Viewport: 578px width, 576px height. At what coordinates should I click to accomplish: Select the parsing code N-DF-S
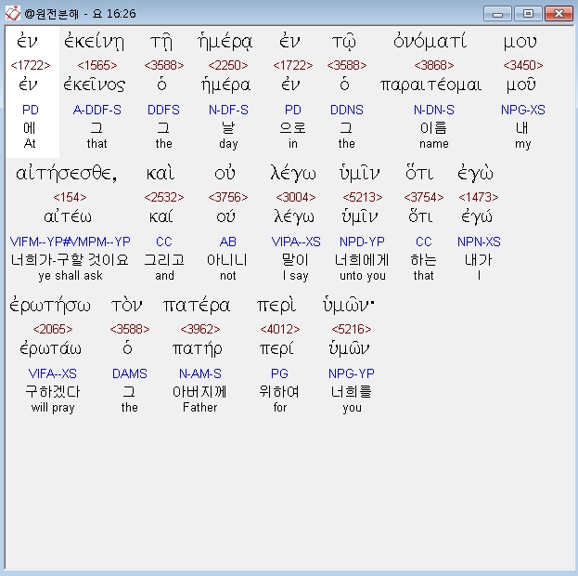pos(228,110)
